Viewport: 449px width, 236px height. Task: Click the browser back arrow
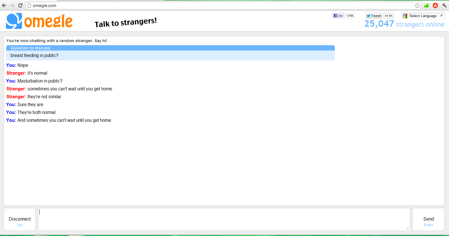[x=4, y=5]
